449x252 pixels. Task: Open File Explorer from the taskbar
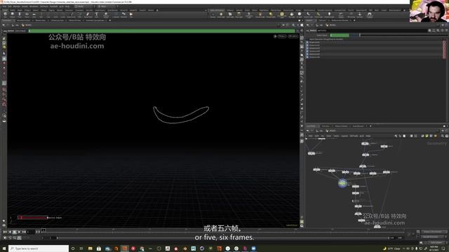coord(91,248)
